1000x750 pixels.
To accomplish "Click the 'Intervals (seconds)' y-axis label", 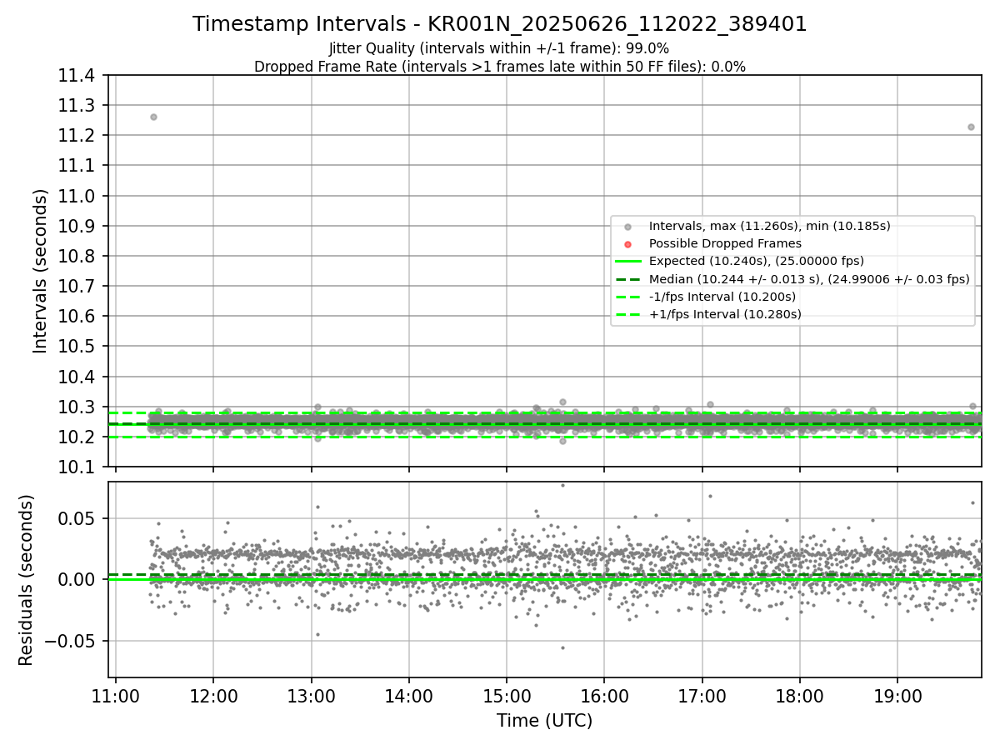I will pos(41,271).
